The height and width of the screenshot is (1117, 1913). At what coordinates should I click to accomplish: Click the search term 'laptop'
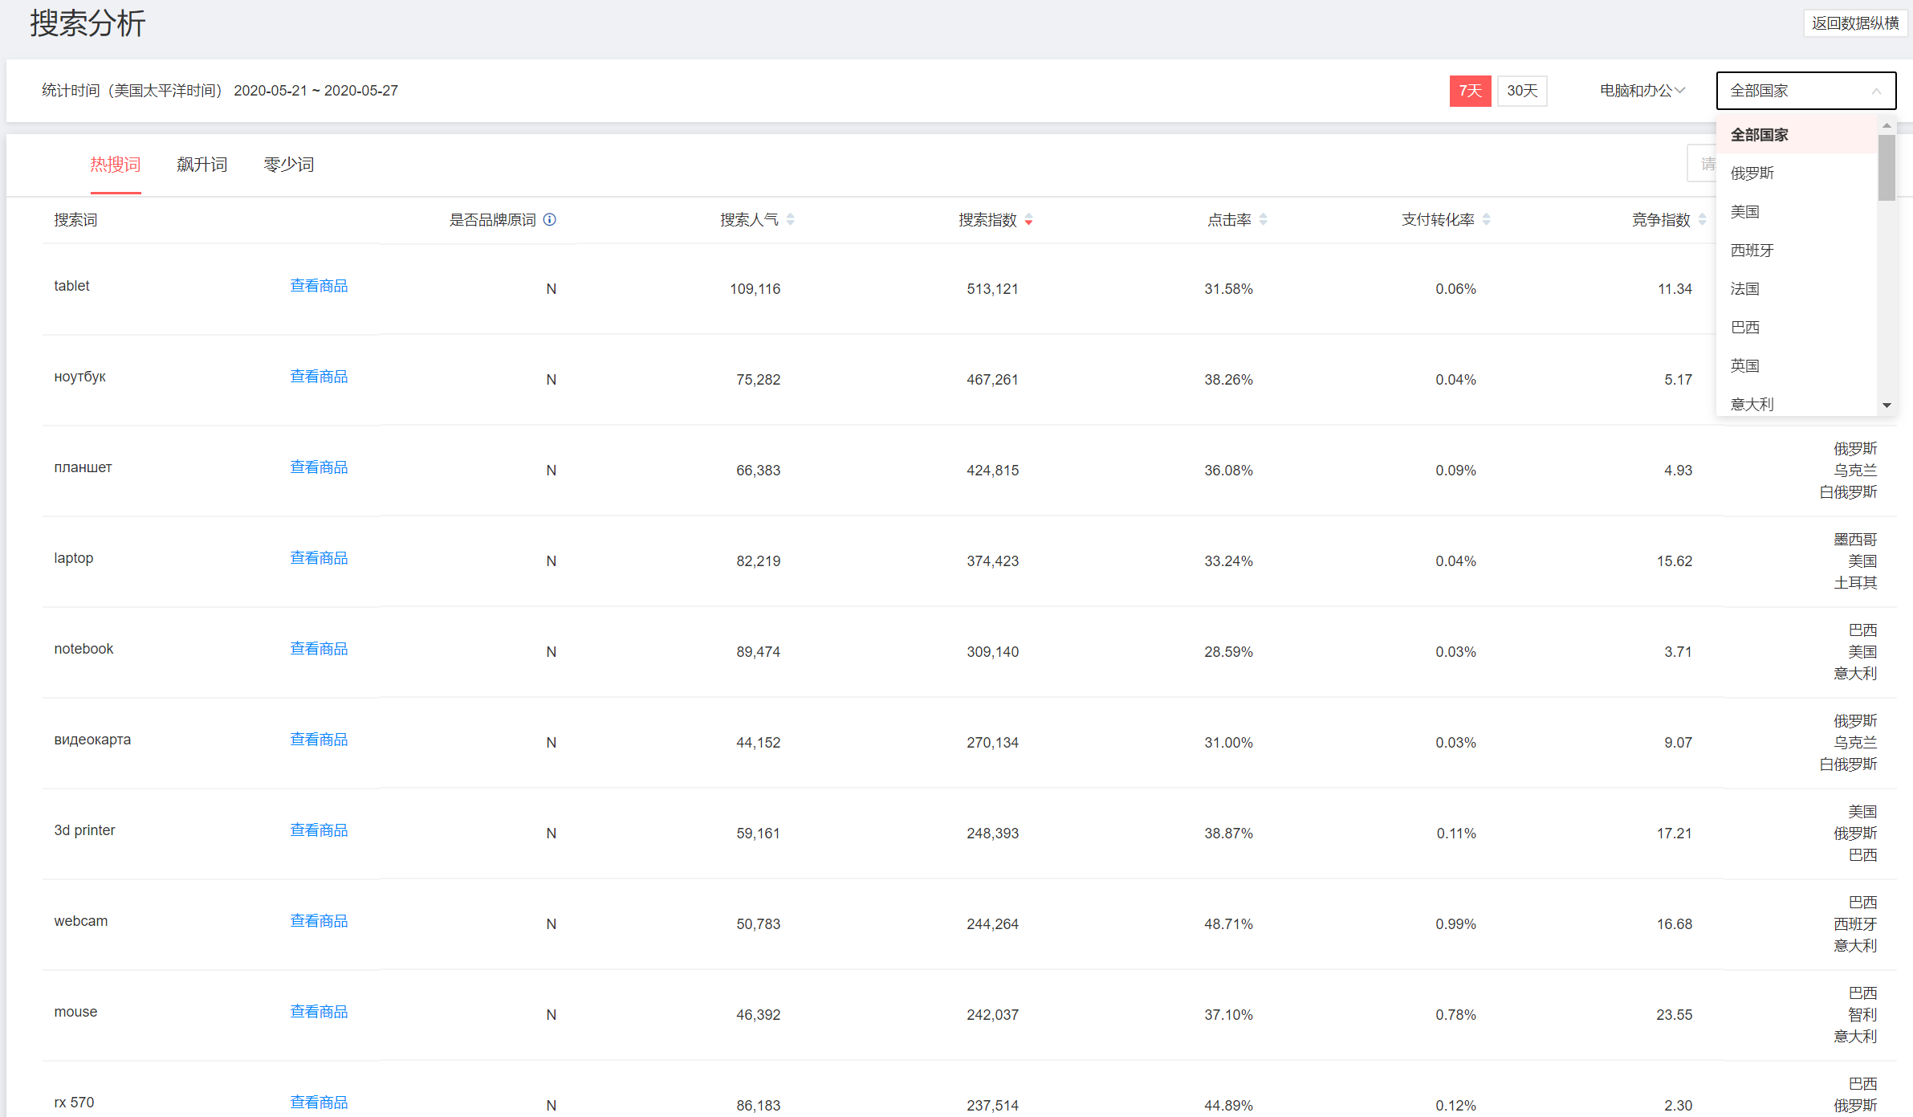coord(74,558)
